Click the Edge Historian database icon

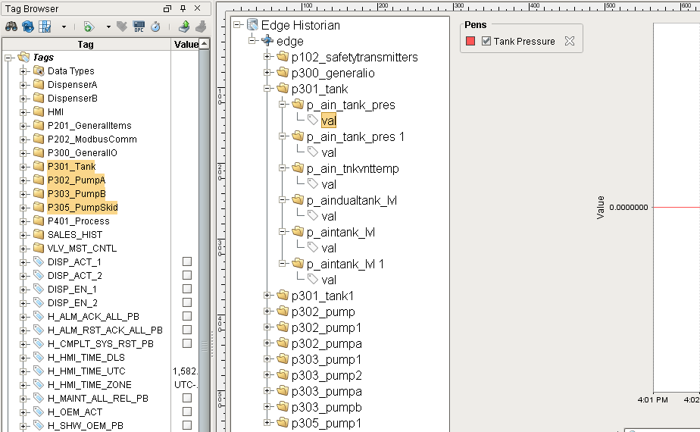point(253,24)
